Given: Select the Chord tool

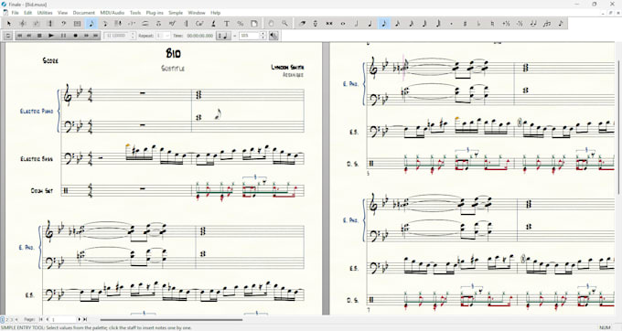Looking at the screenshot, I should coord(199,24).
